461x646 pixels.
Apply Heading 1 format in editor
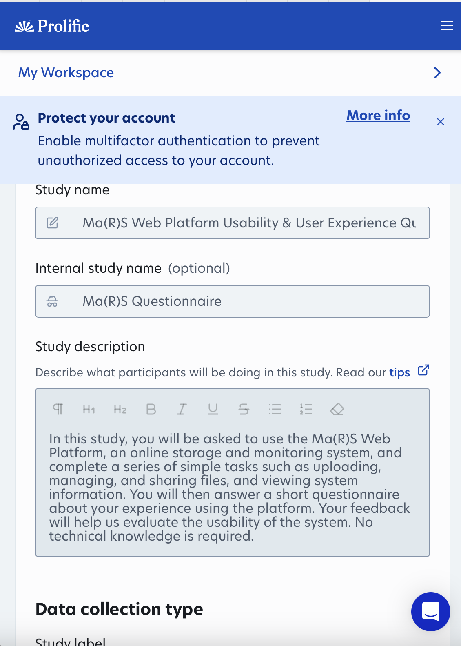pyautogui.click(x=89, y=409)
